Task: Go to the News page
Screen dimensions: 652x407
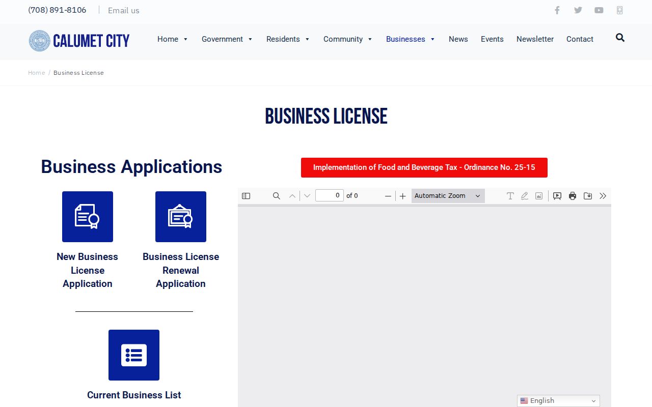Action: pyautogui.click(x=458, y=39)
